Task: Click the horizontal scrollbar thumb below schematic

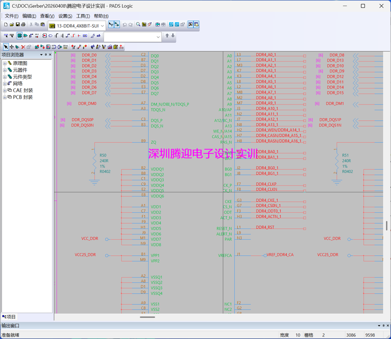Action: click(147, 317)
